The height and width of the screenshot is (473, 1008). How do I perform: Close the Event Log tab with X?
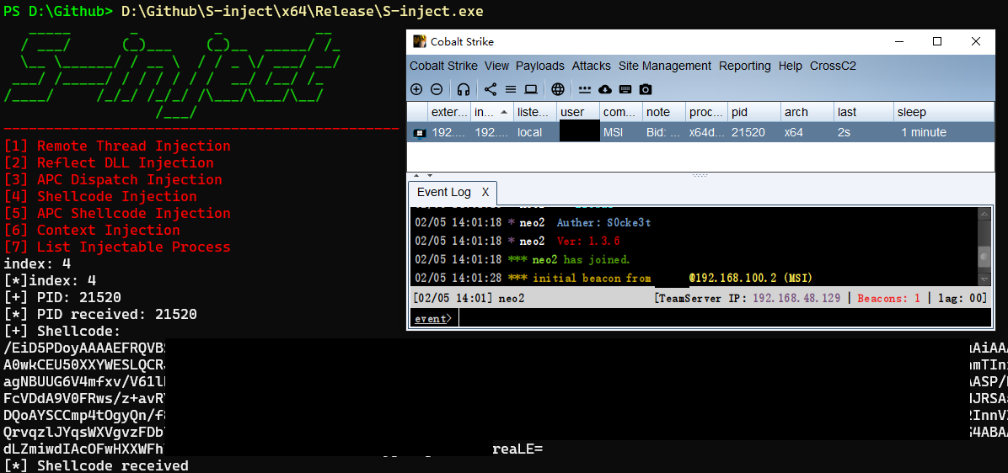[485, 192]
